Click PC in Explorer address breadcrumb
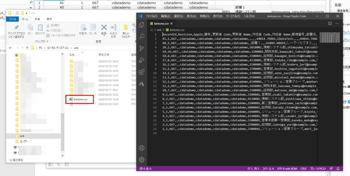 41,48
